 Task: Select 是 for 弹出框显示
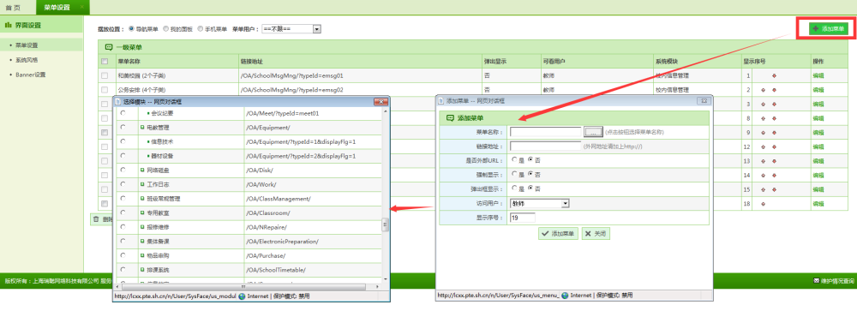(514, 188)
